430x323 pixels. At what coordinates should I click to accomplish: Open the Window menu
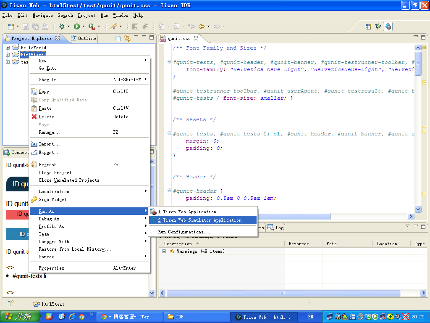[x=121, y=16]
